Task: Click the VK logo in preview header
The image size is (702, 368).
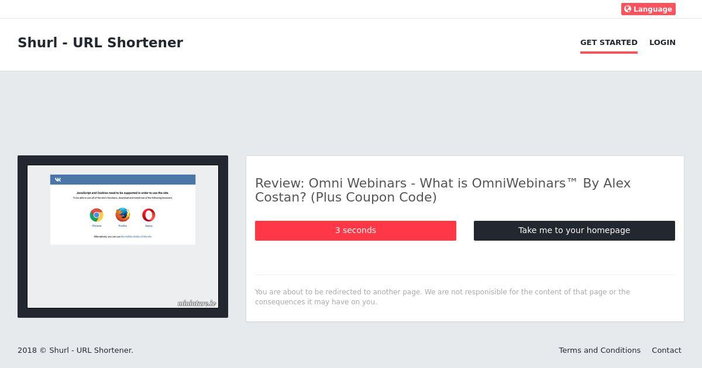Action: pos(58,180)
